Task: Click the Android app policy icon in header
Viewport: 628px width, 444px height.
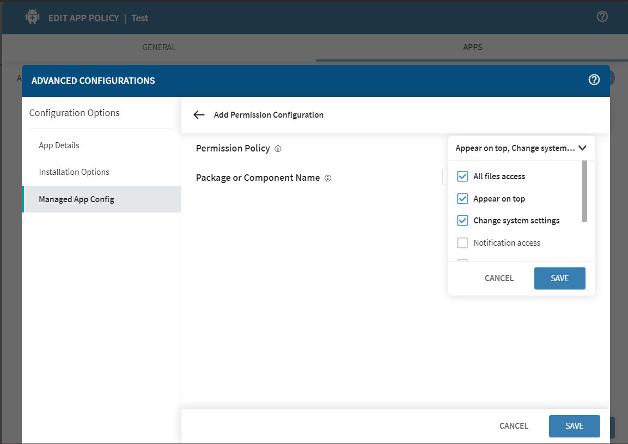Action: tap(33, 17)
